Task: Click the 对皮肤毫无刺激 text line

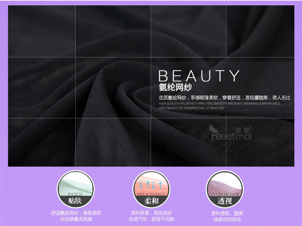Action: point(75,220)
